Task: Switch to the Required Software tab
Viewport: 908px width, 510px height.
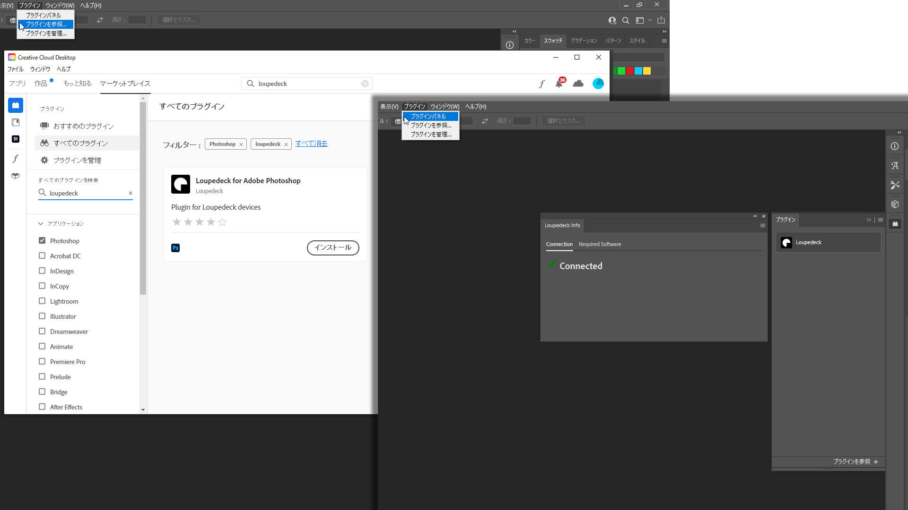Action: tap(600, 244)
